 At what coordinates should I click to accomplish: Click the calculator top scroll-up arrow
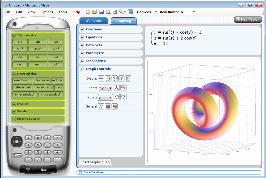click(37, 28)
